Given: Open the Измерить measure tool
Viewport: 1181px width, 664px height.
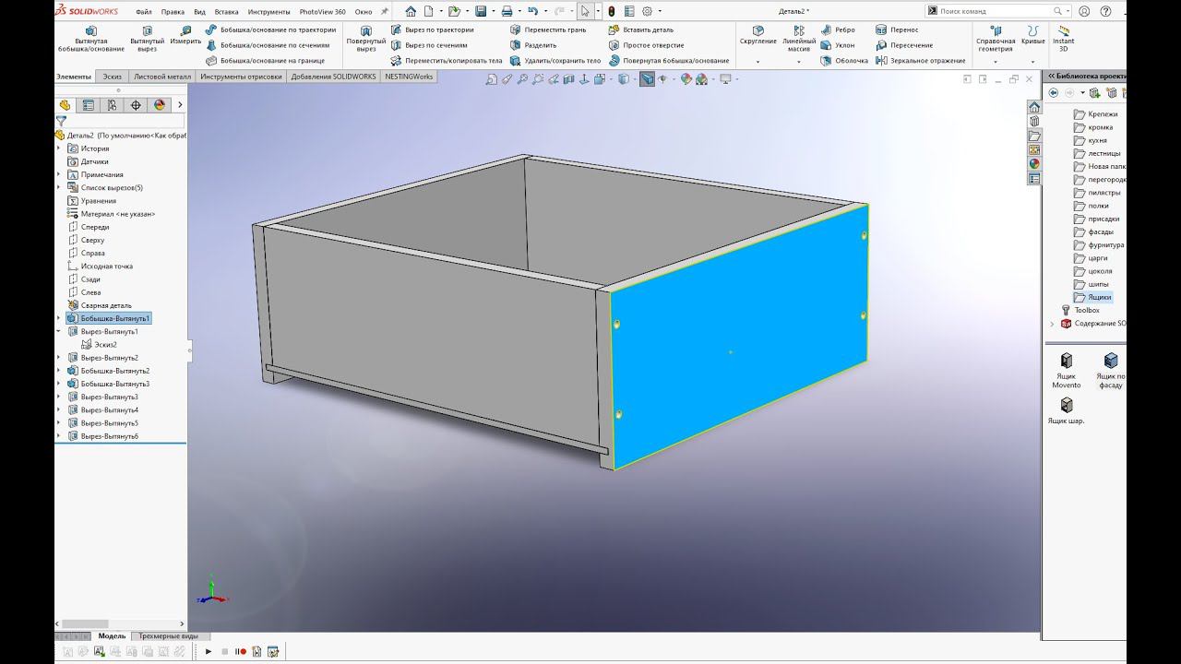Looking at the screenshot, I should tap(185, 35).
